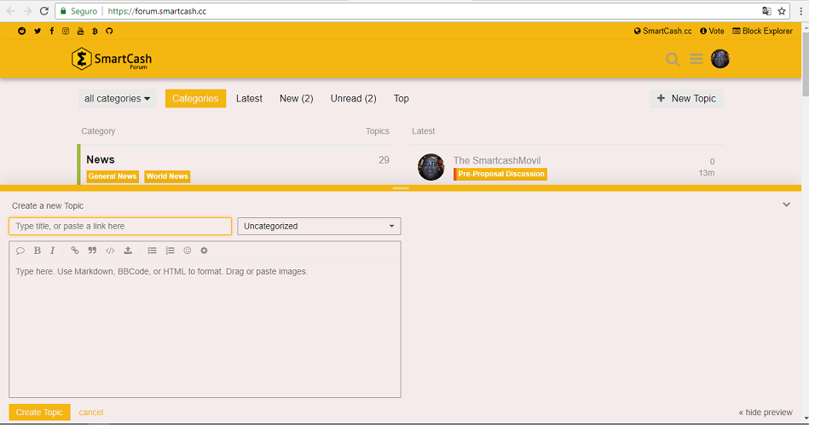The image size is (815, 427).
Task: Insert a blockquote in the editor
Action: pyautogui.click(x=92, y=251)
